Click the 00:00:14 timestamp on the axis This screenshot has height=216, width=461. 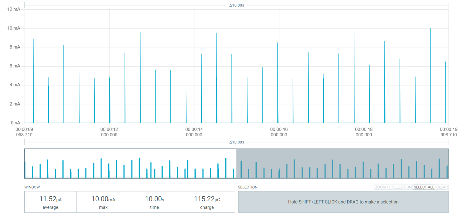tap(194, 129)
